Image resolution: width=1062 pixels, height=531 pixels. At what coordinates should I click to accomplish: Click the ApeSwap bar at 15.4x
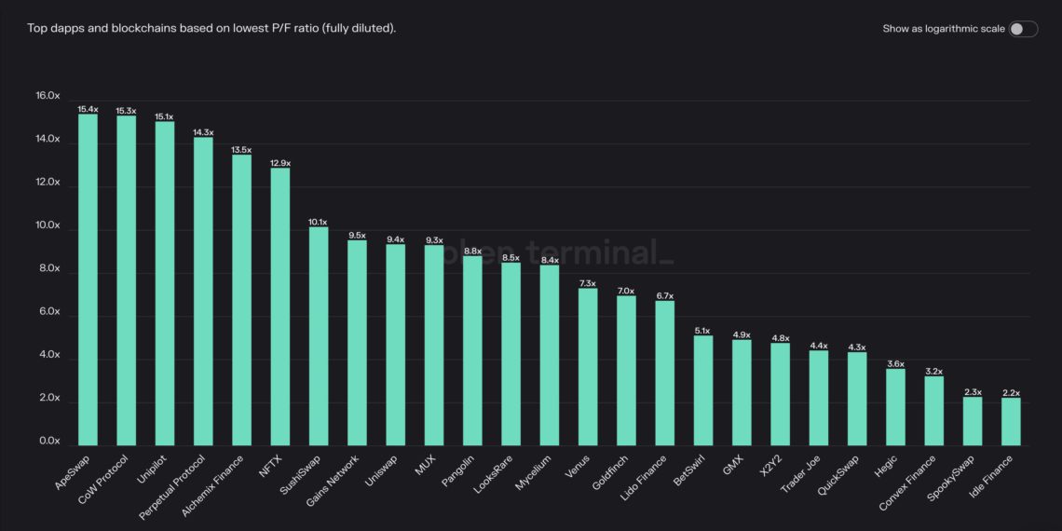[x=88, y=279]
